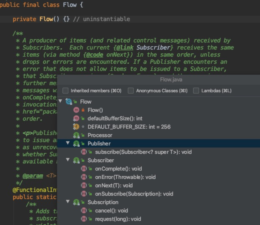Select onComplete(): void entry
The height and width of the screenshot is (225, 260).
click(x=118, y=169)
